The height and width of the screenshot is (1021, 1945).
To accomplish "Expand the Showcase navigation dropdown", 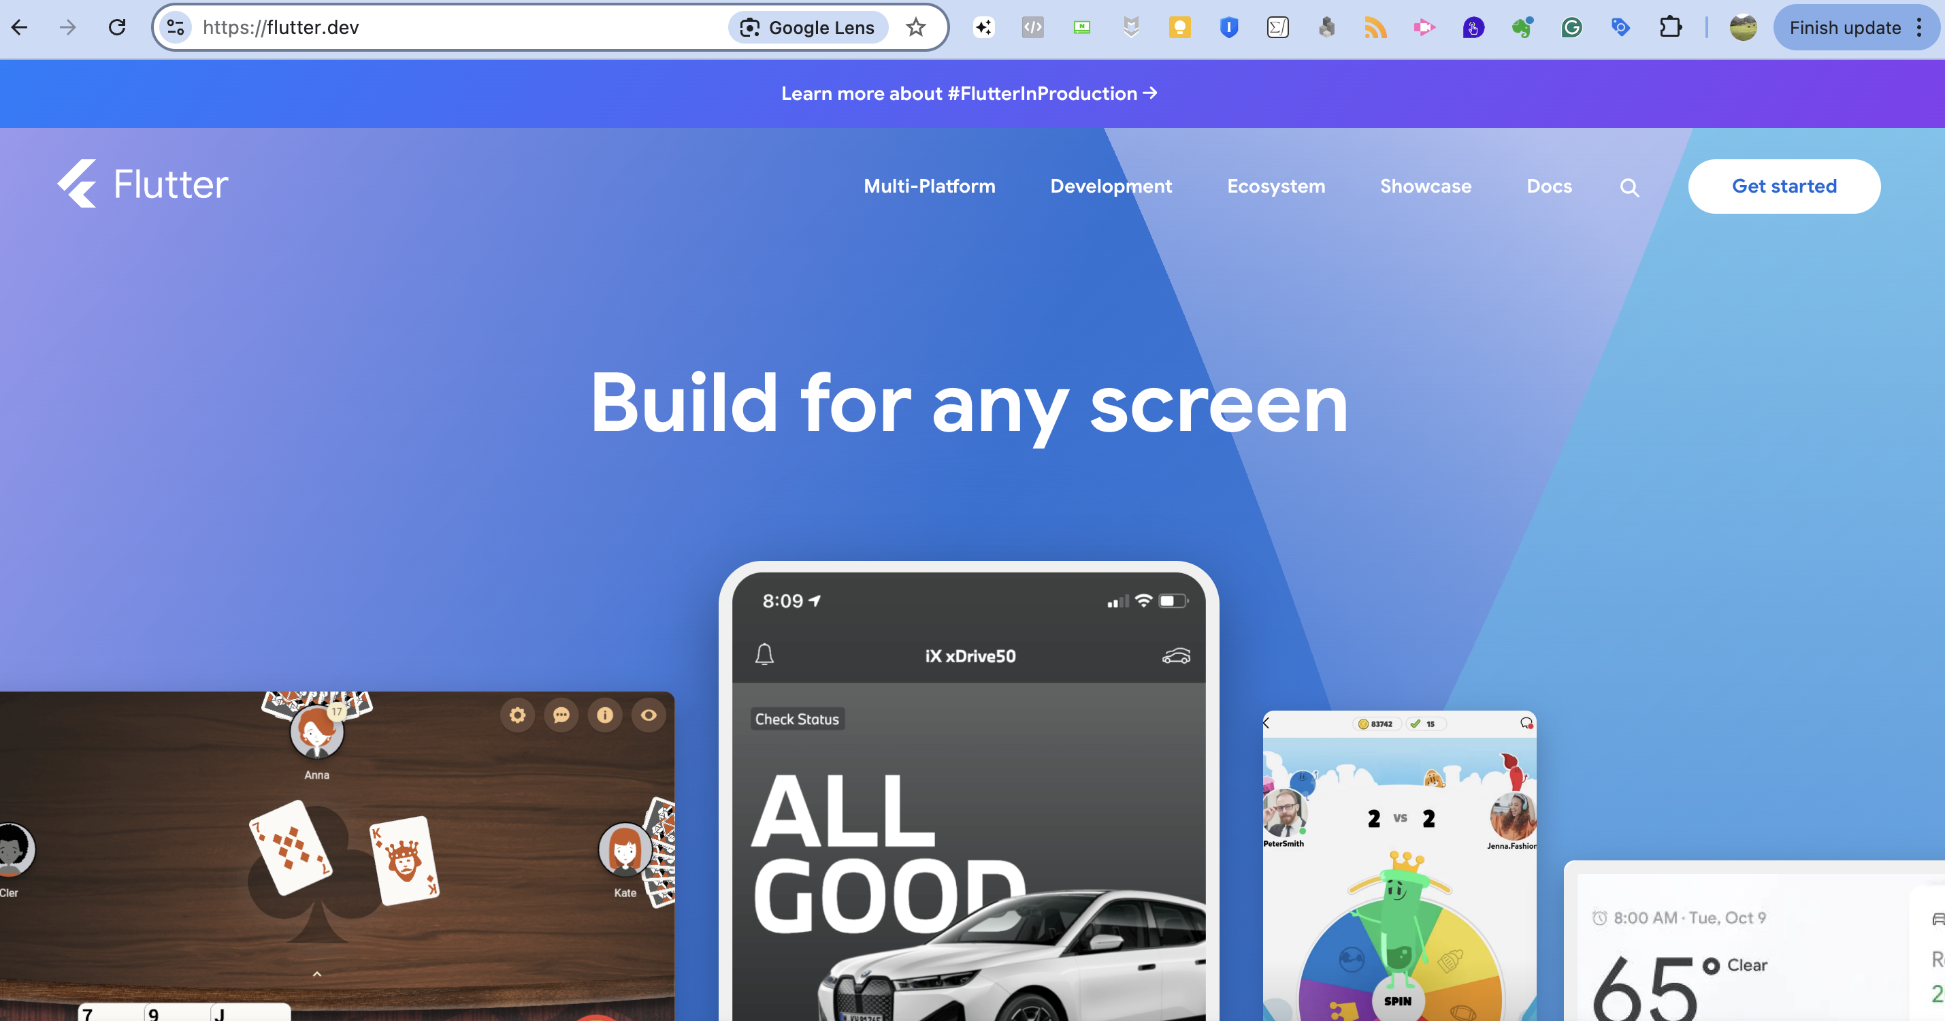I will (x=1425, y=185).
